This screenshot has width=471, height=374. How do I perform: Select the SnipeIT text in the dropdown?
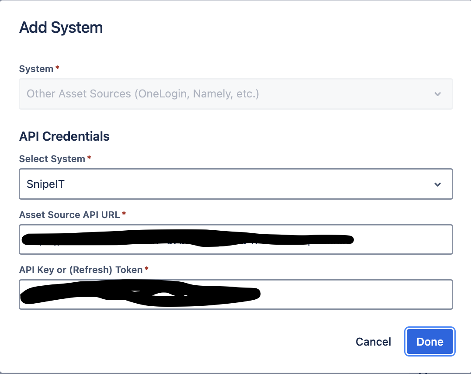pos(45,184)
